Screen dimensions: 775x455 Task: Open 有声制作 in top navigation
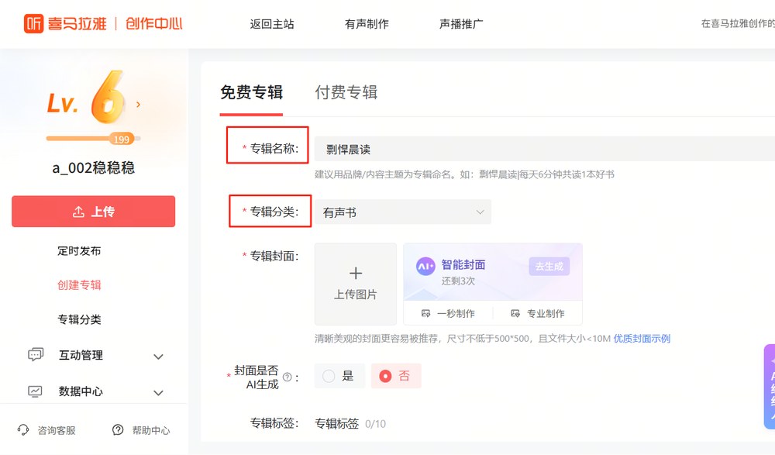(x=367, y=24)
